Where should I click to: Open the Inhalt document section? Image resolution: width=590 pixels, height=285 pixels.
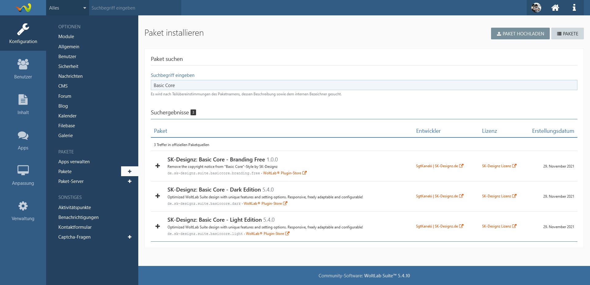[x=23, y=104]
